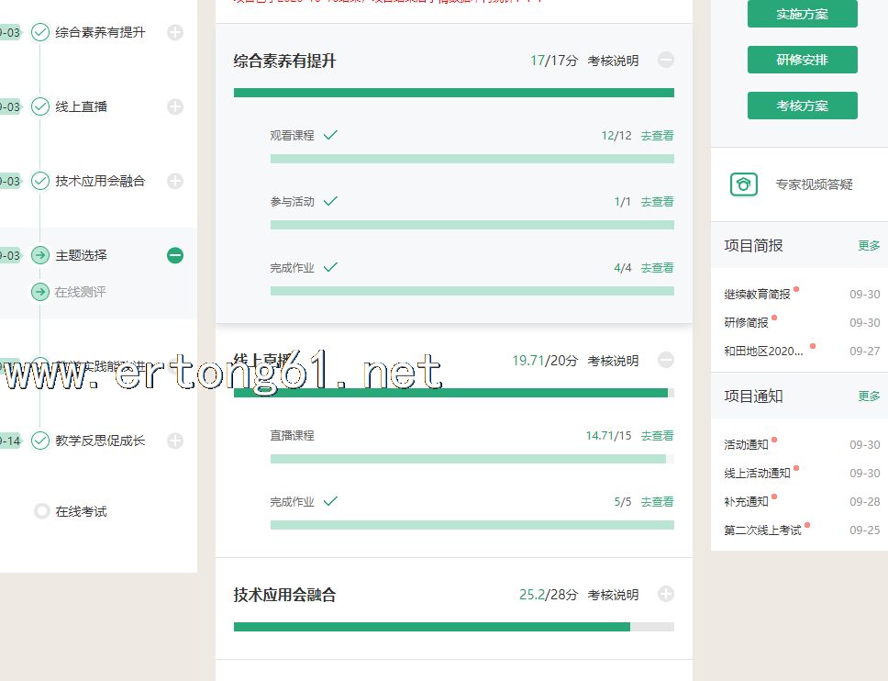
Task: Click the checkmark icon beside 教学反思促成长
Action: 40,441
